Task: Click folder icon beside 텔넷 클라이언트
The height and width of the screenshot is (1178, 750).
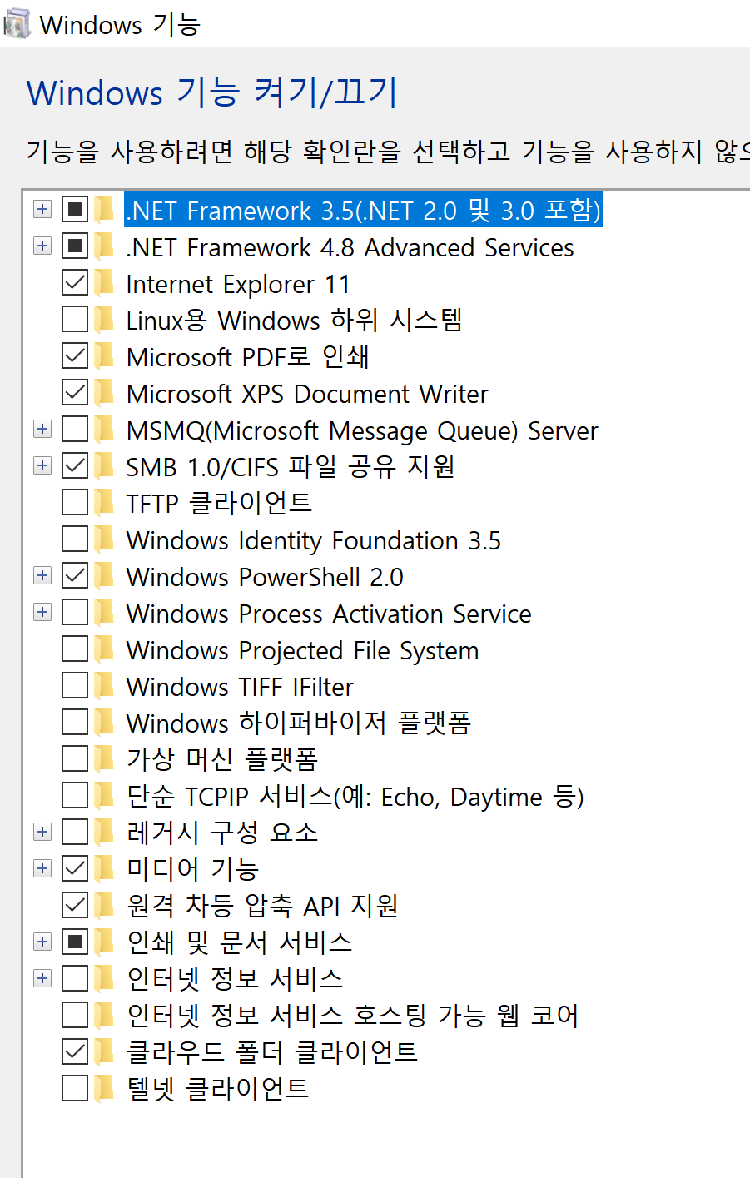Action: pyautogui.click(x=104, y=1089)
